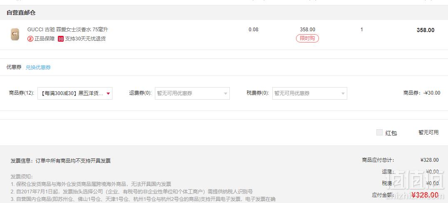
Task: Select invoice note 1 about 保税仓发货商品
Action: tap(91, 184)
